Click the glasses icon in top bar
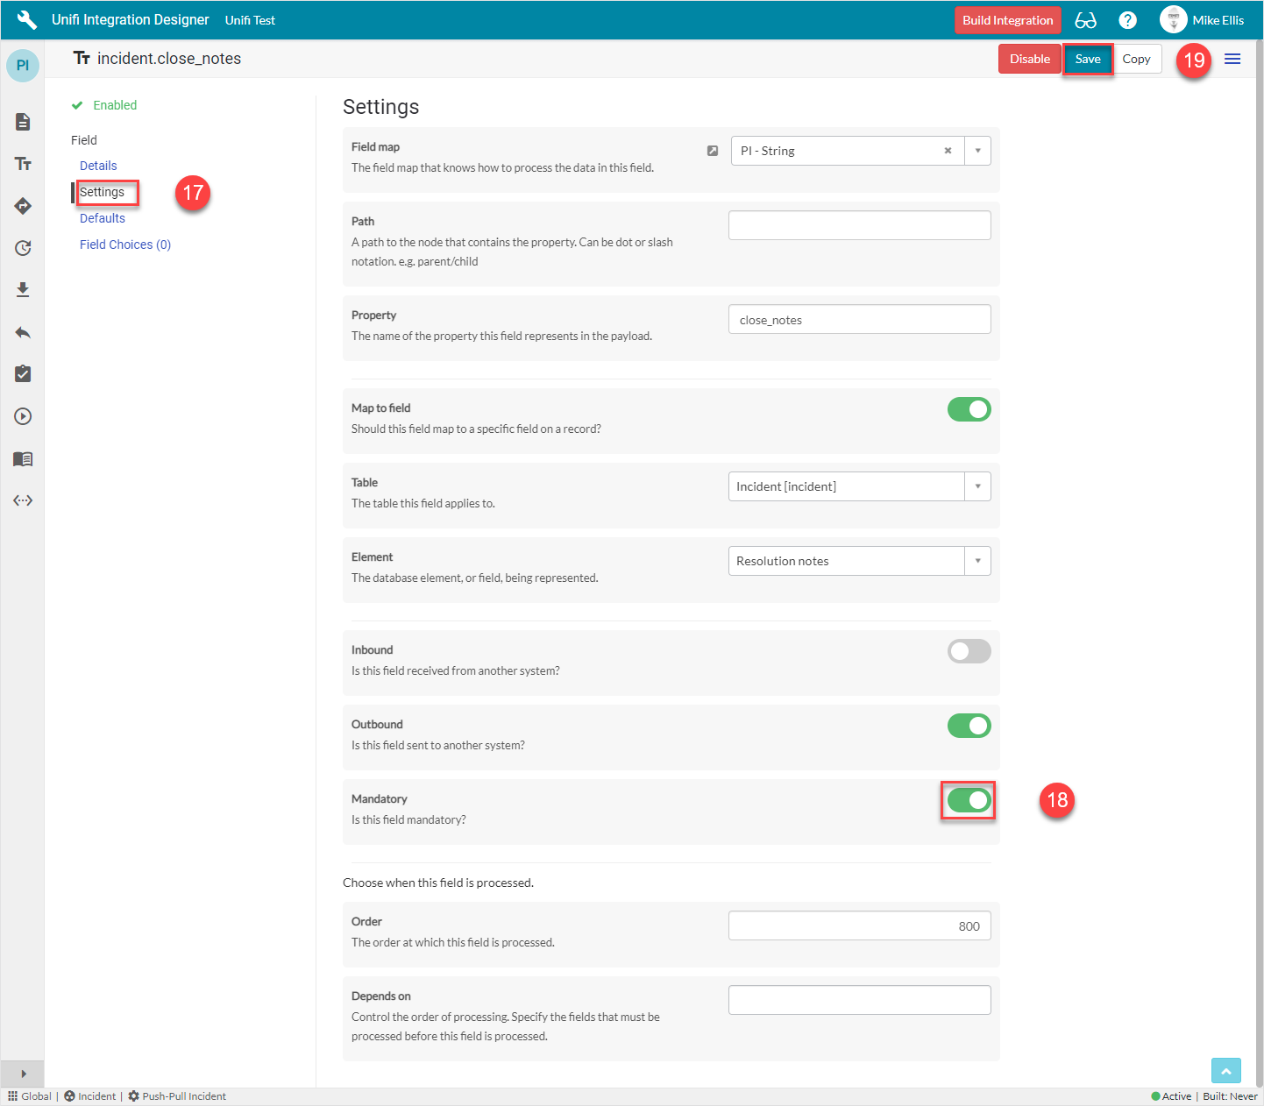The image size is (1264, 1106). click(x=1085, y=20)
